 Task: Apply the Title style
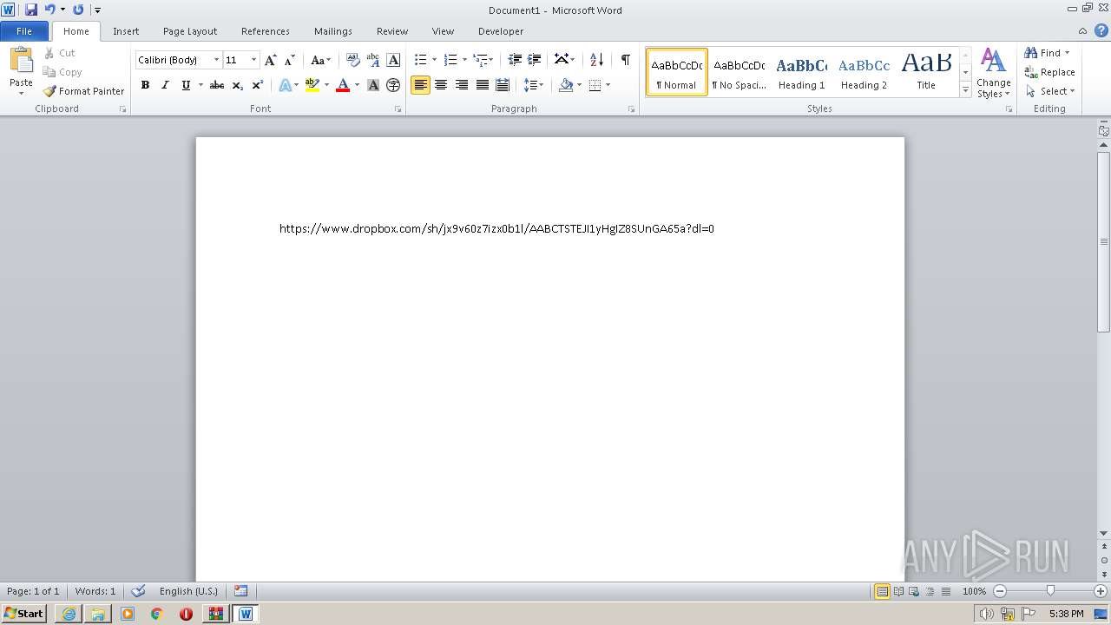pyautogui.click(x=926, y=72)
